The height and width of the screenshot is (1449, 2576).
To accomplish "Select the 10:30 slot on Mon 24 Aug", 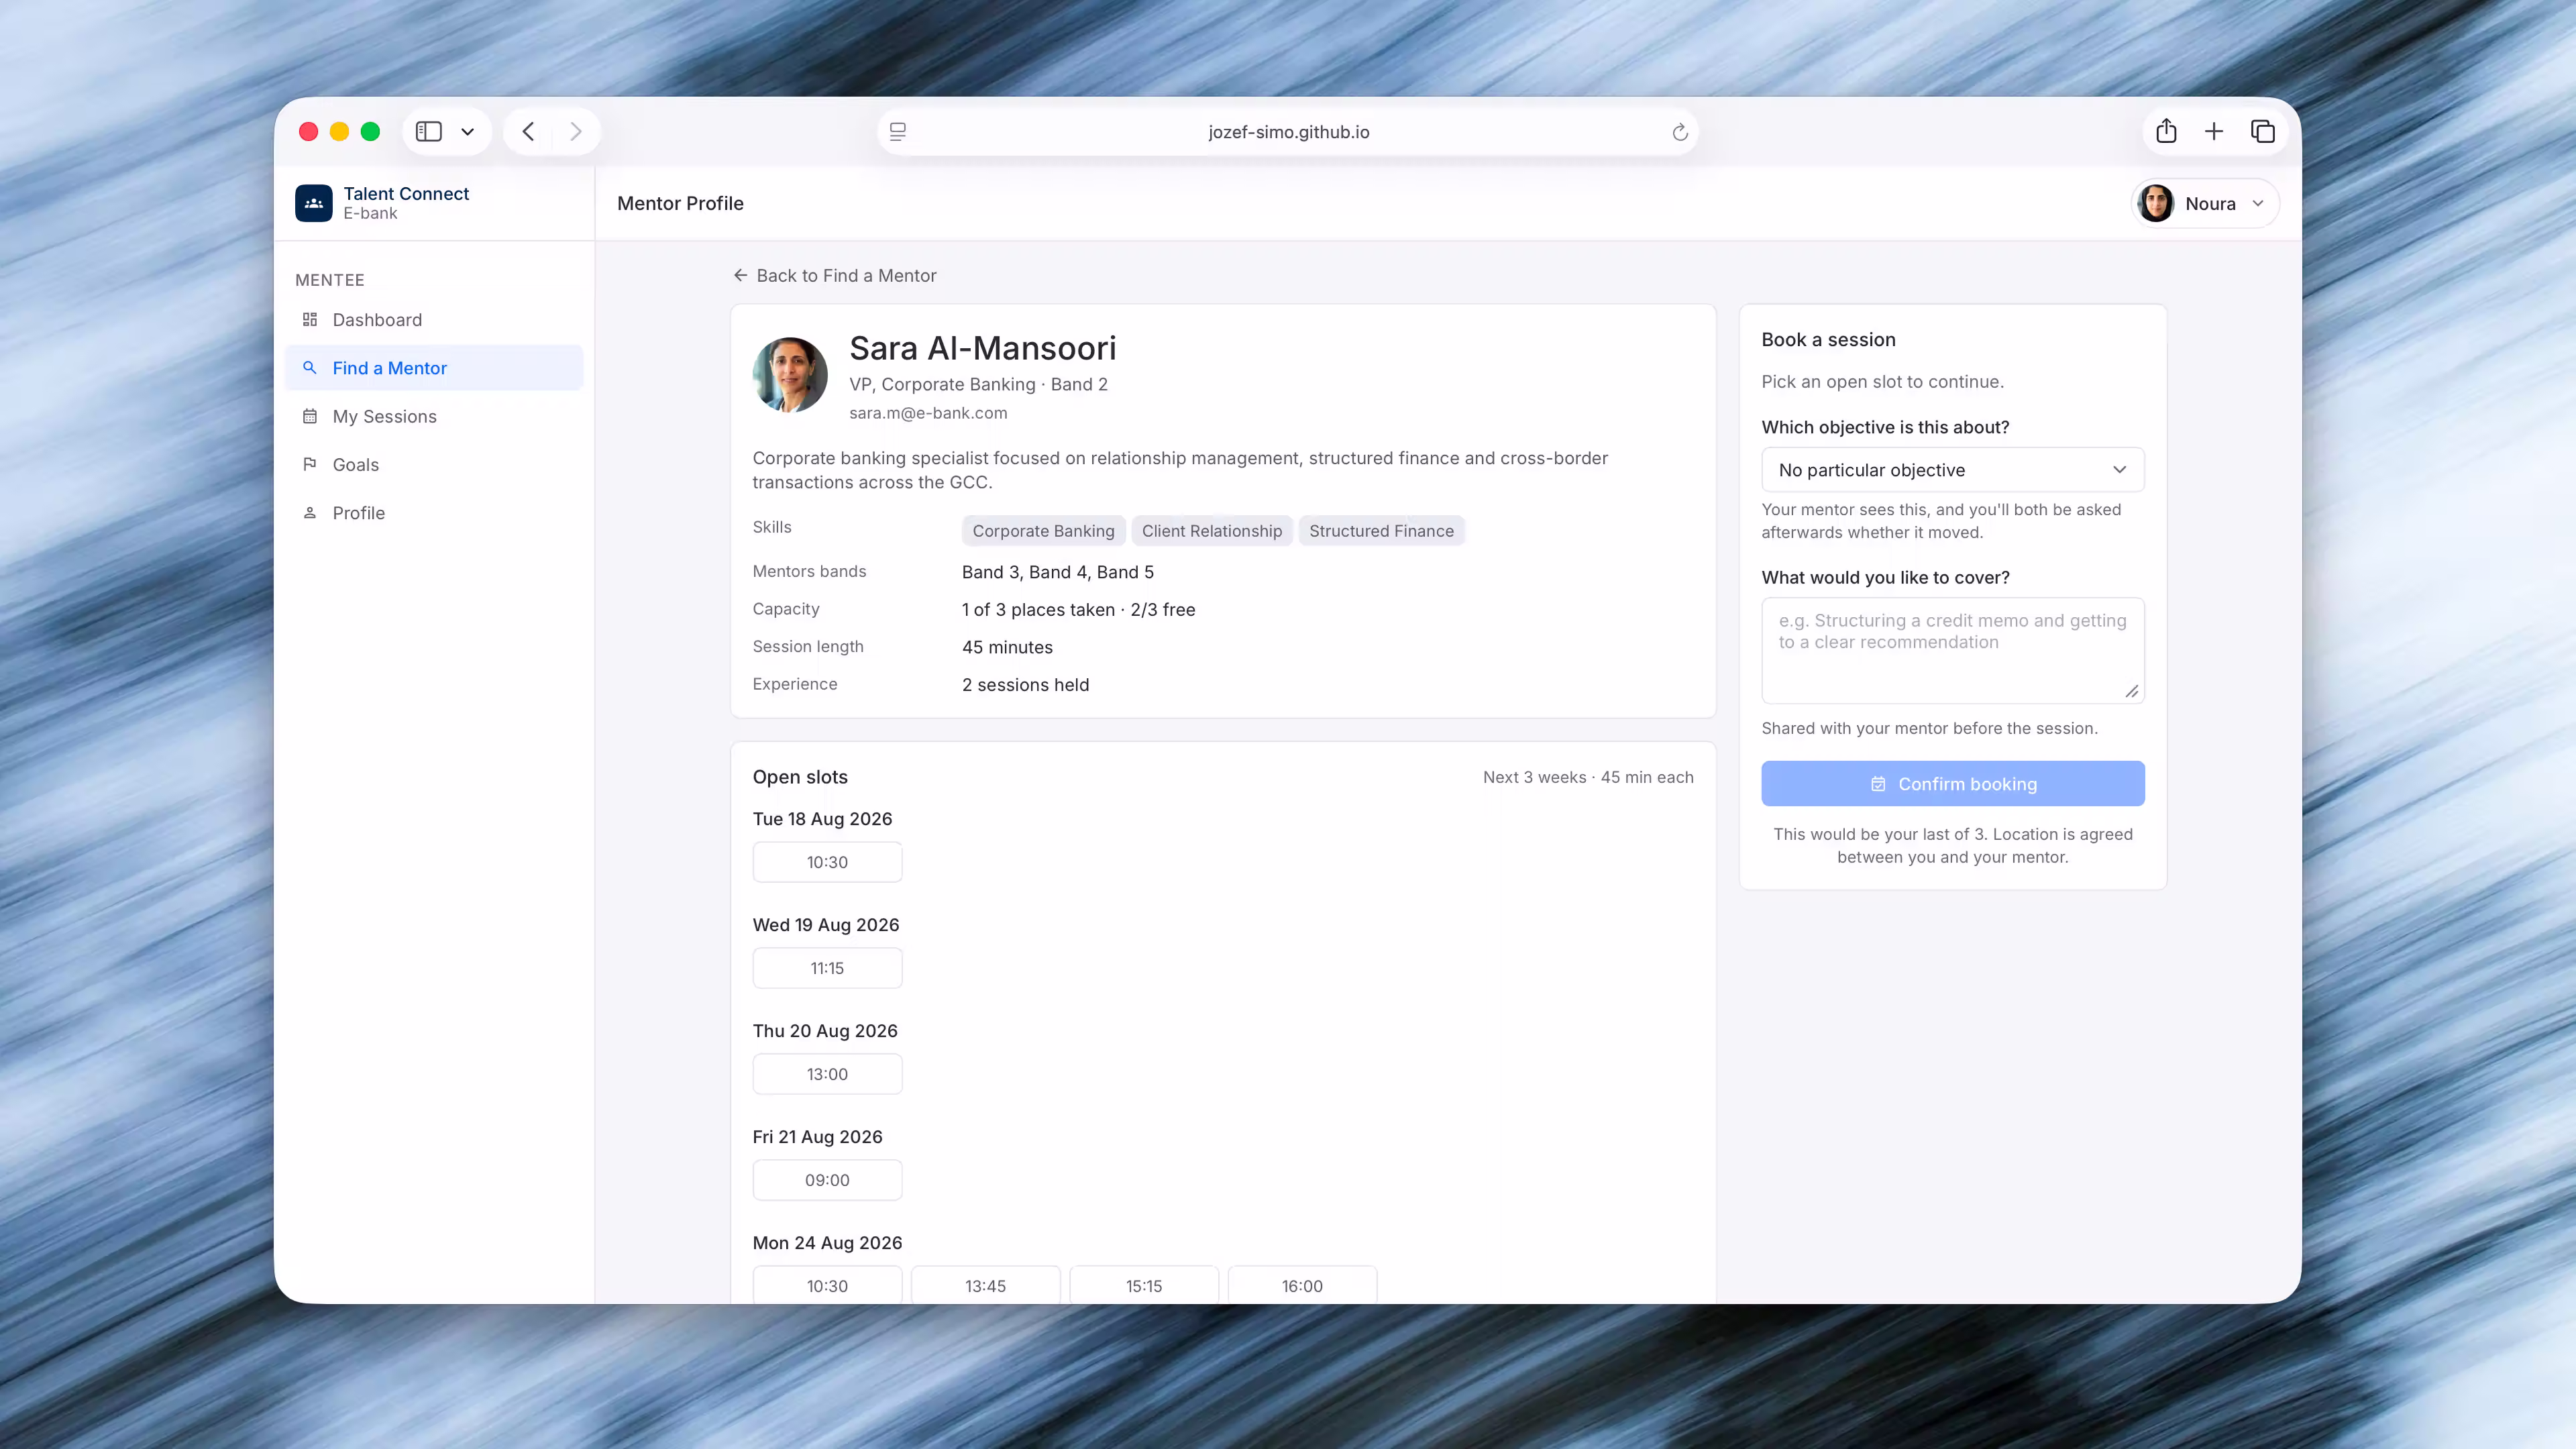I will [x=827, y=1285].
